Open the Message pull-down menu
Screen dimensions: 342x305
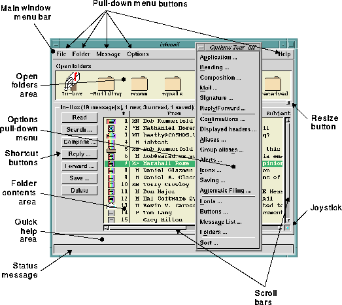point(108,54)
